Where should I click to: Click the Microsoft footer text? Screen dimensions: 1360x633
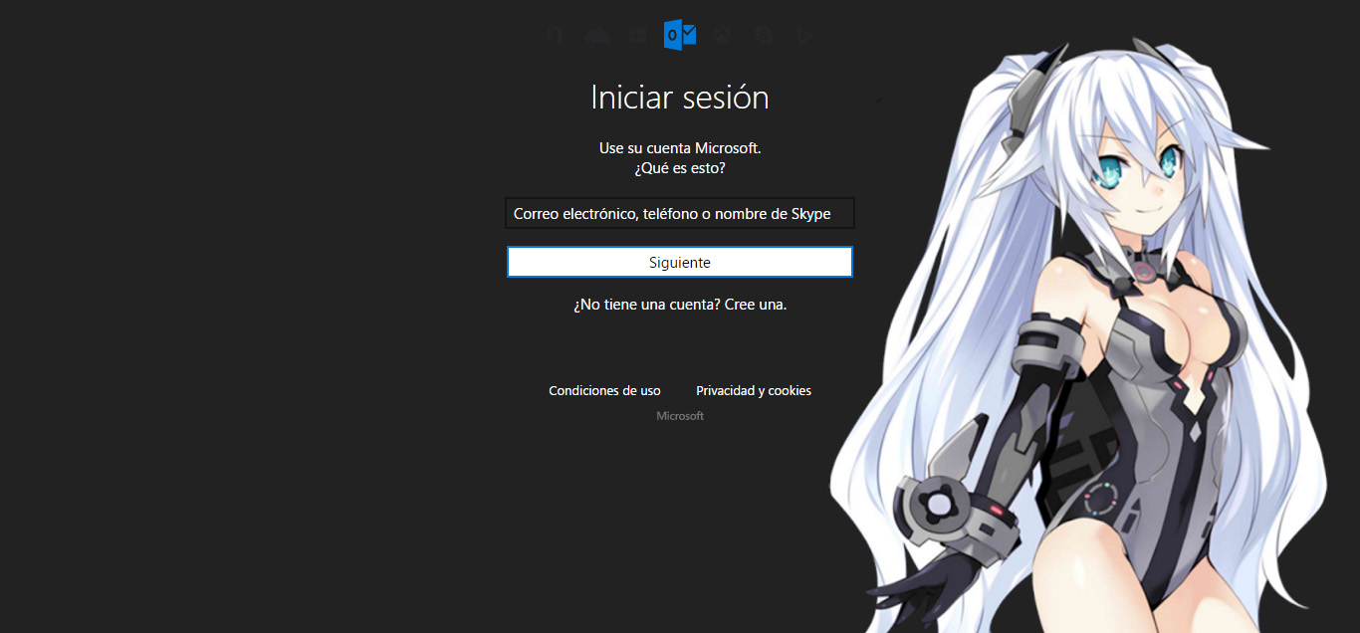coord(680,416)
